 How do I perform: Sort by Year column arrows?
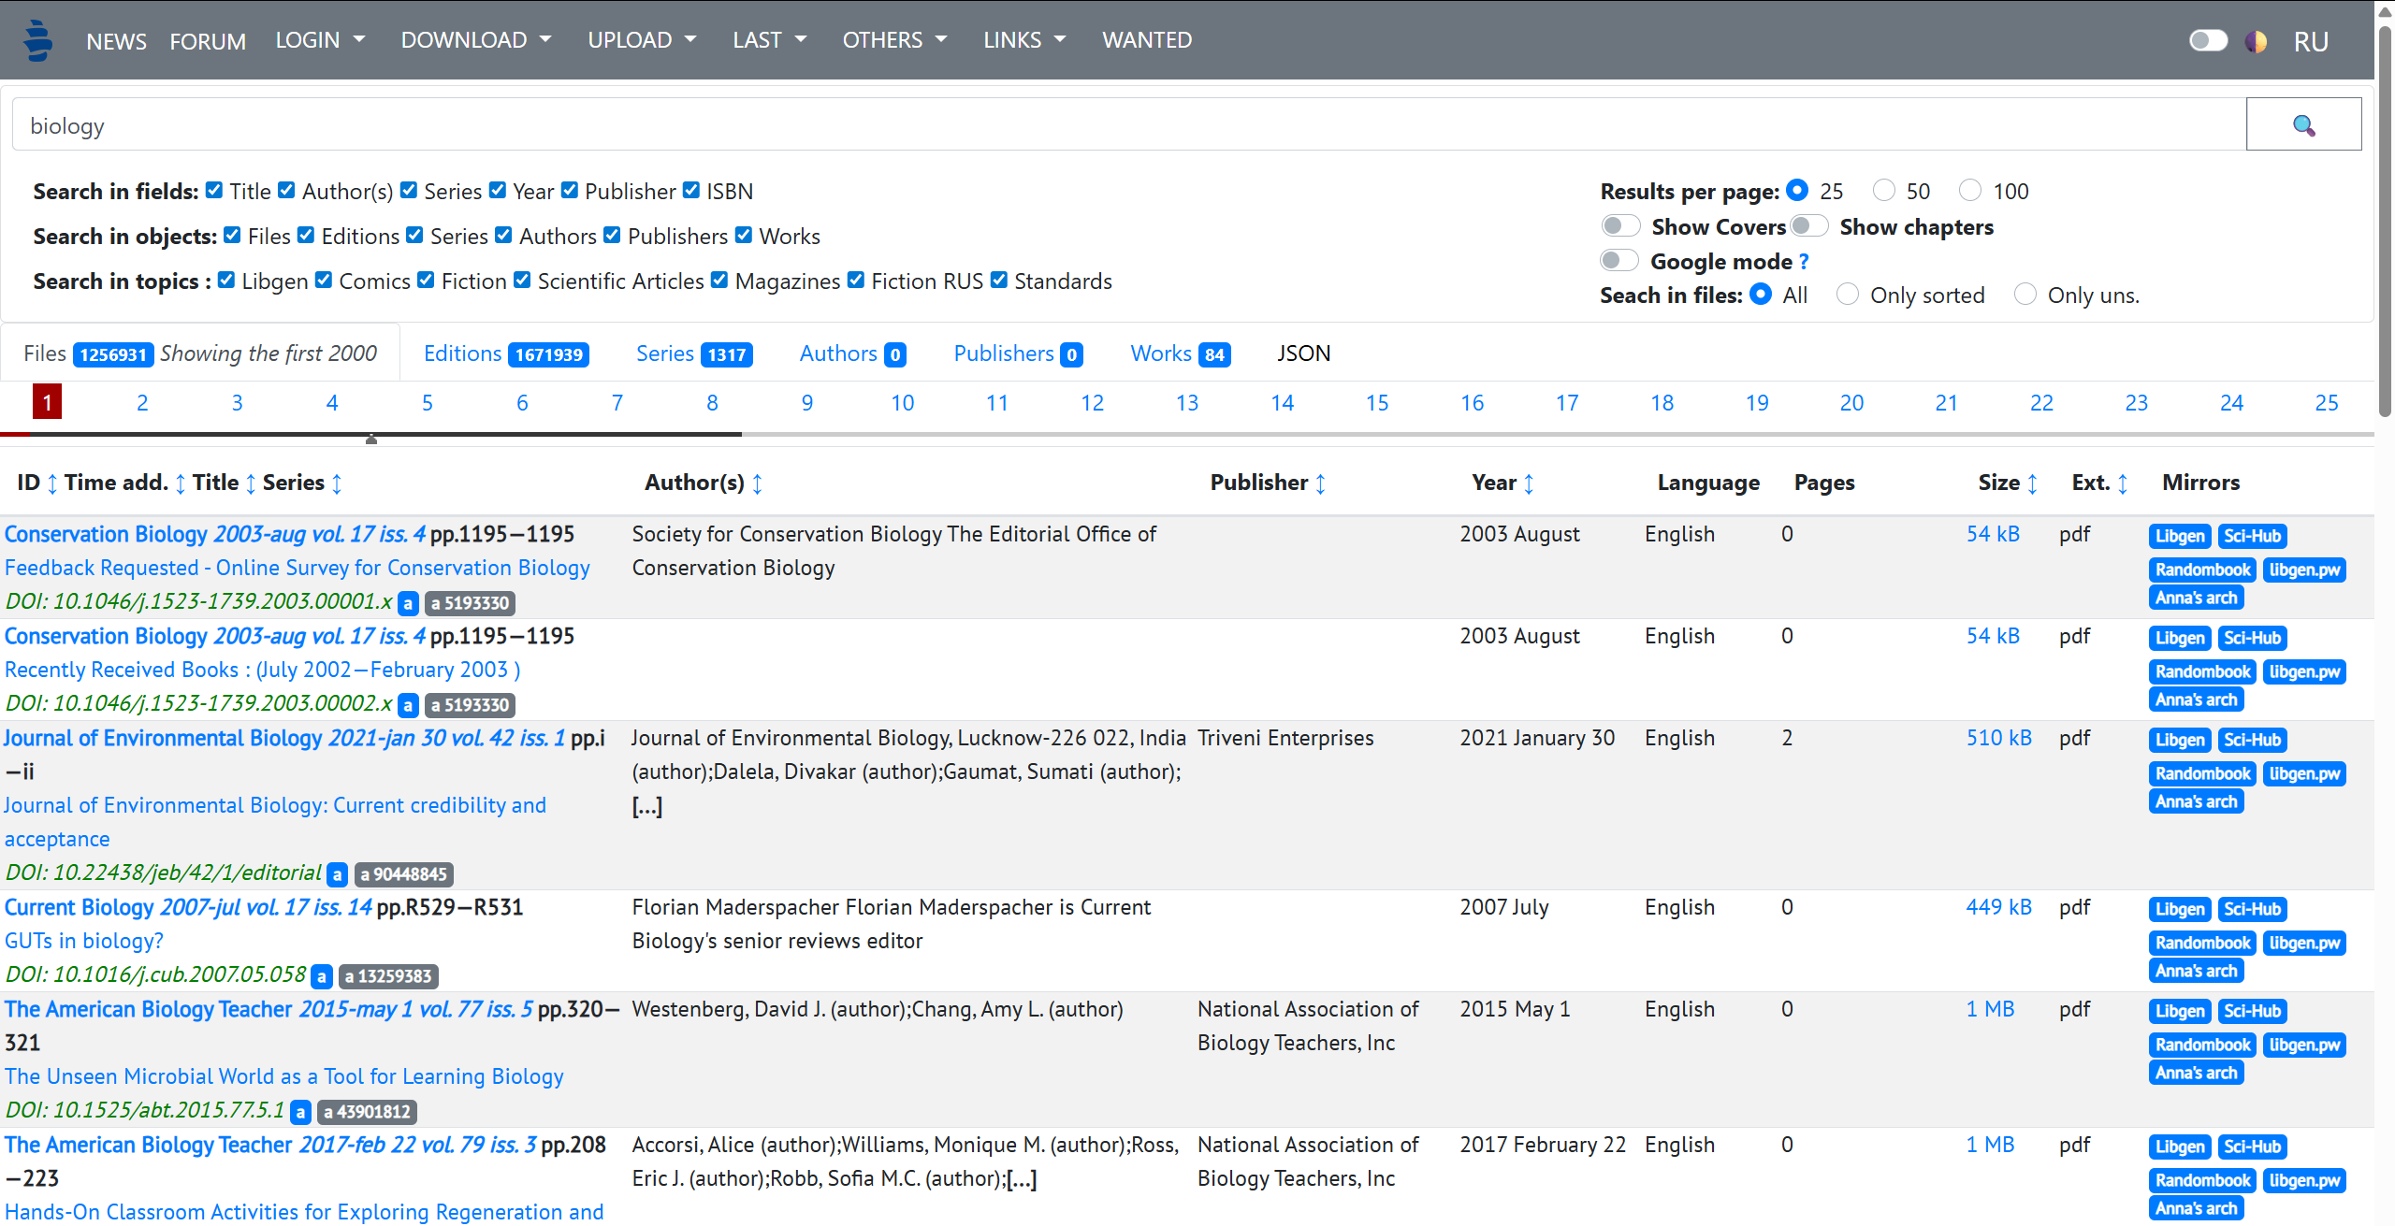(x=1529, y=483)
